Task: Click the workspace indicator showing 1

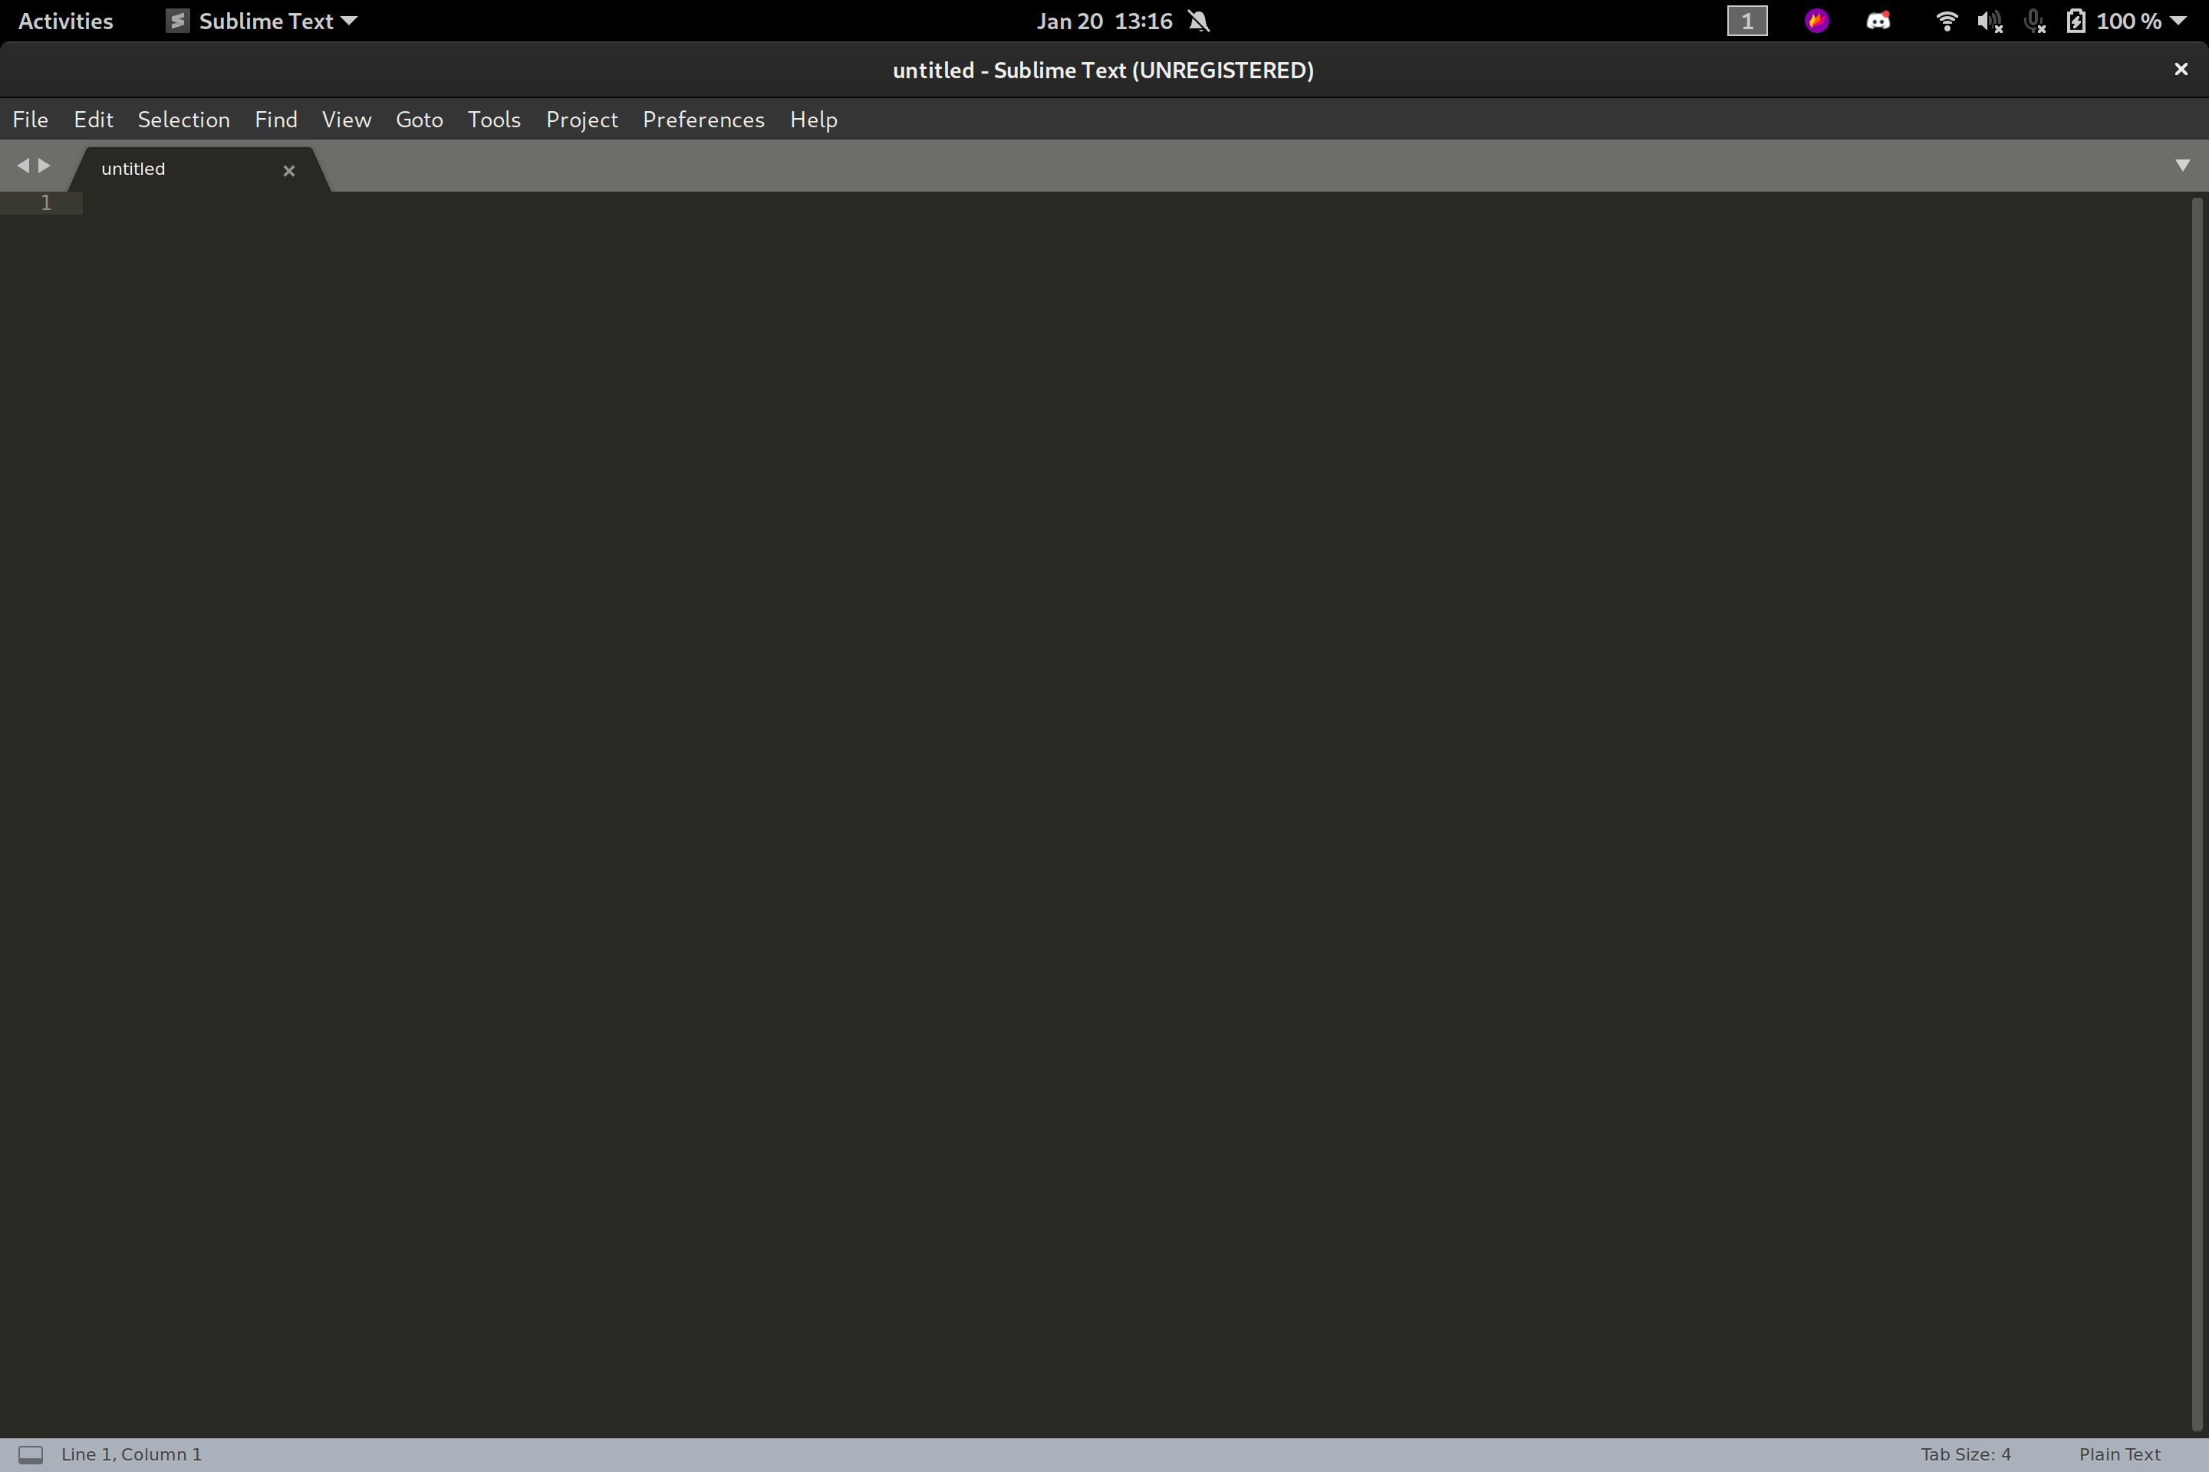Action: coord(1747,20)
